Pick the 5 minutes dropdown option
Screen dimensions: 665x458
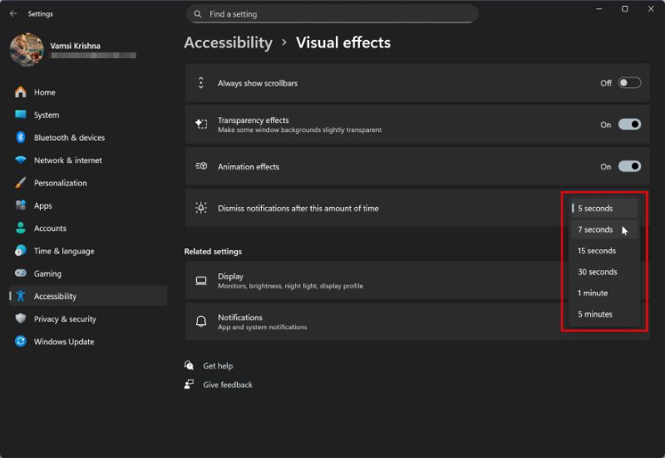coord(595,314)
